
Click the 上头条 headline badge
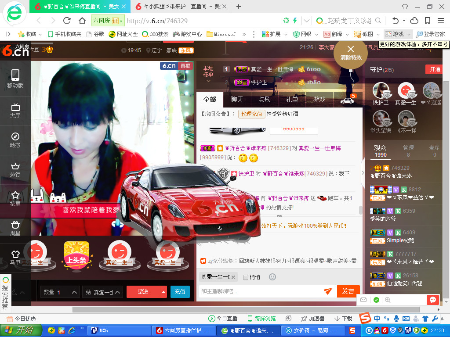coord(77,255)
